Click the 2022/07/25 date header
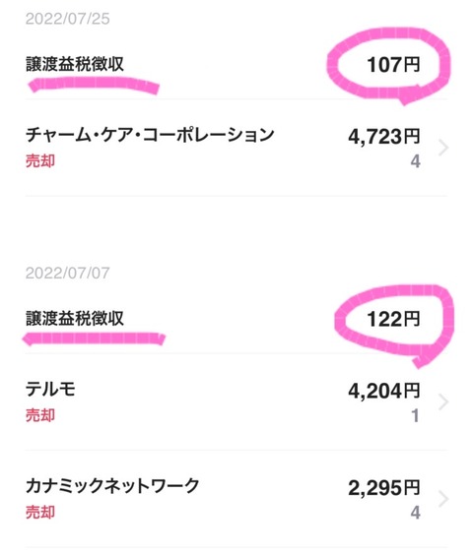This screenshot has height=555, width=473. pyautogui.click(x=68, y=19)
